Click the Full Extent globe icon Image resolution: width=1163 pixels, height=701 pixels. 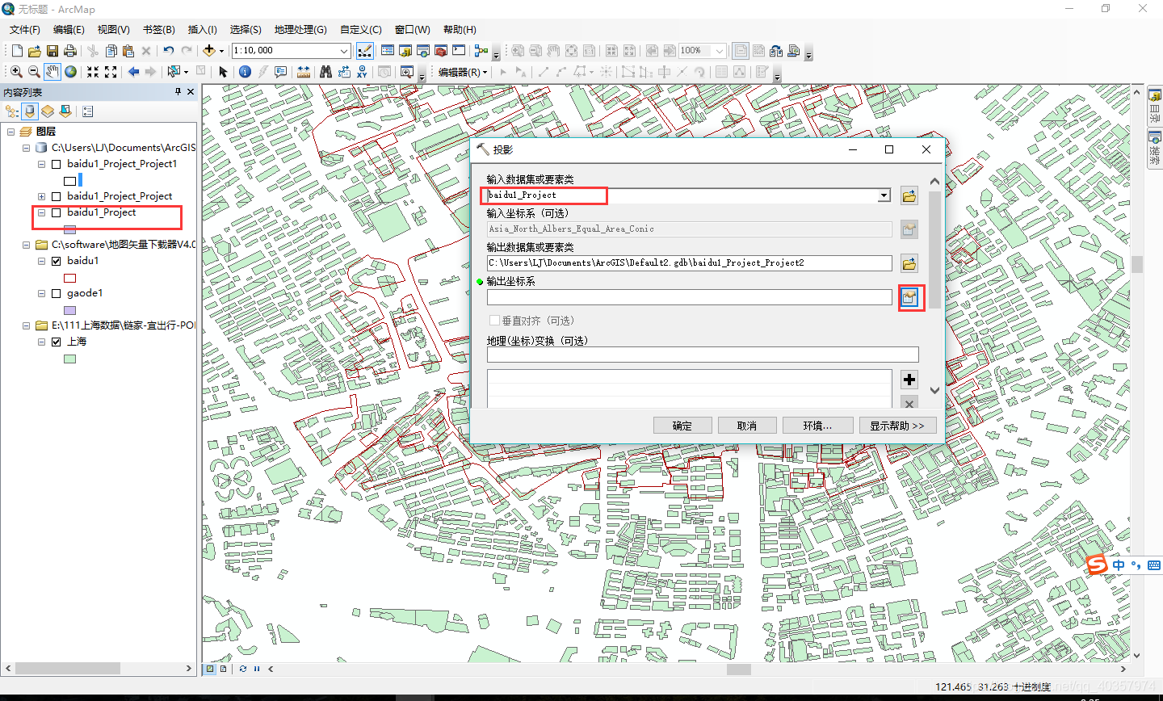pyautogui.click(x=71, y=72)
